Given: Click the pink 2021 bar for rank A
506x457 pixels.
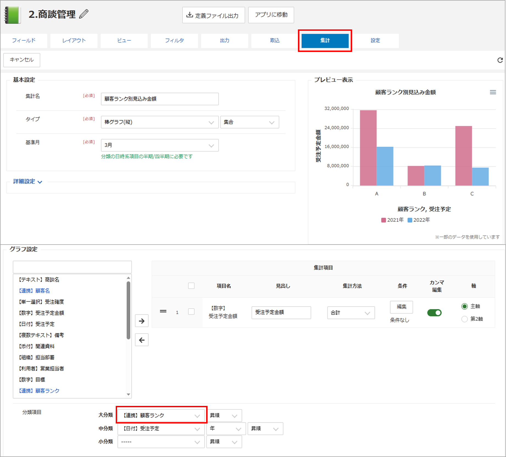Looking at the screenshot, I should (x=368, y=148).
